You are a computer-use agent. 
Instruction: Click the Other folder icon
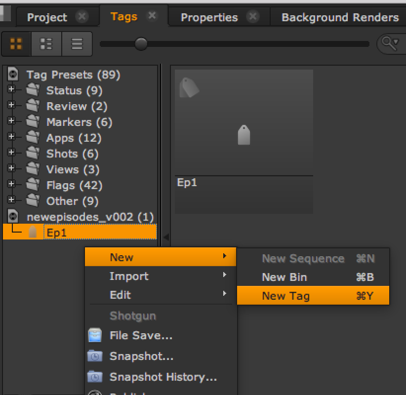coord(33,200)
